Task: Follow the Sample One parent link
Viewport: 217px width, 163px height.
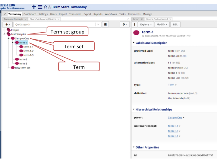Action: point(175,117)
